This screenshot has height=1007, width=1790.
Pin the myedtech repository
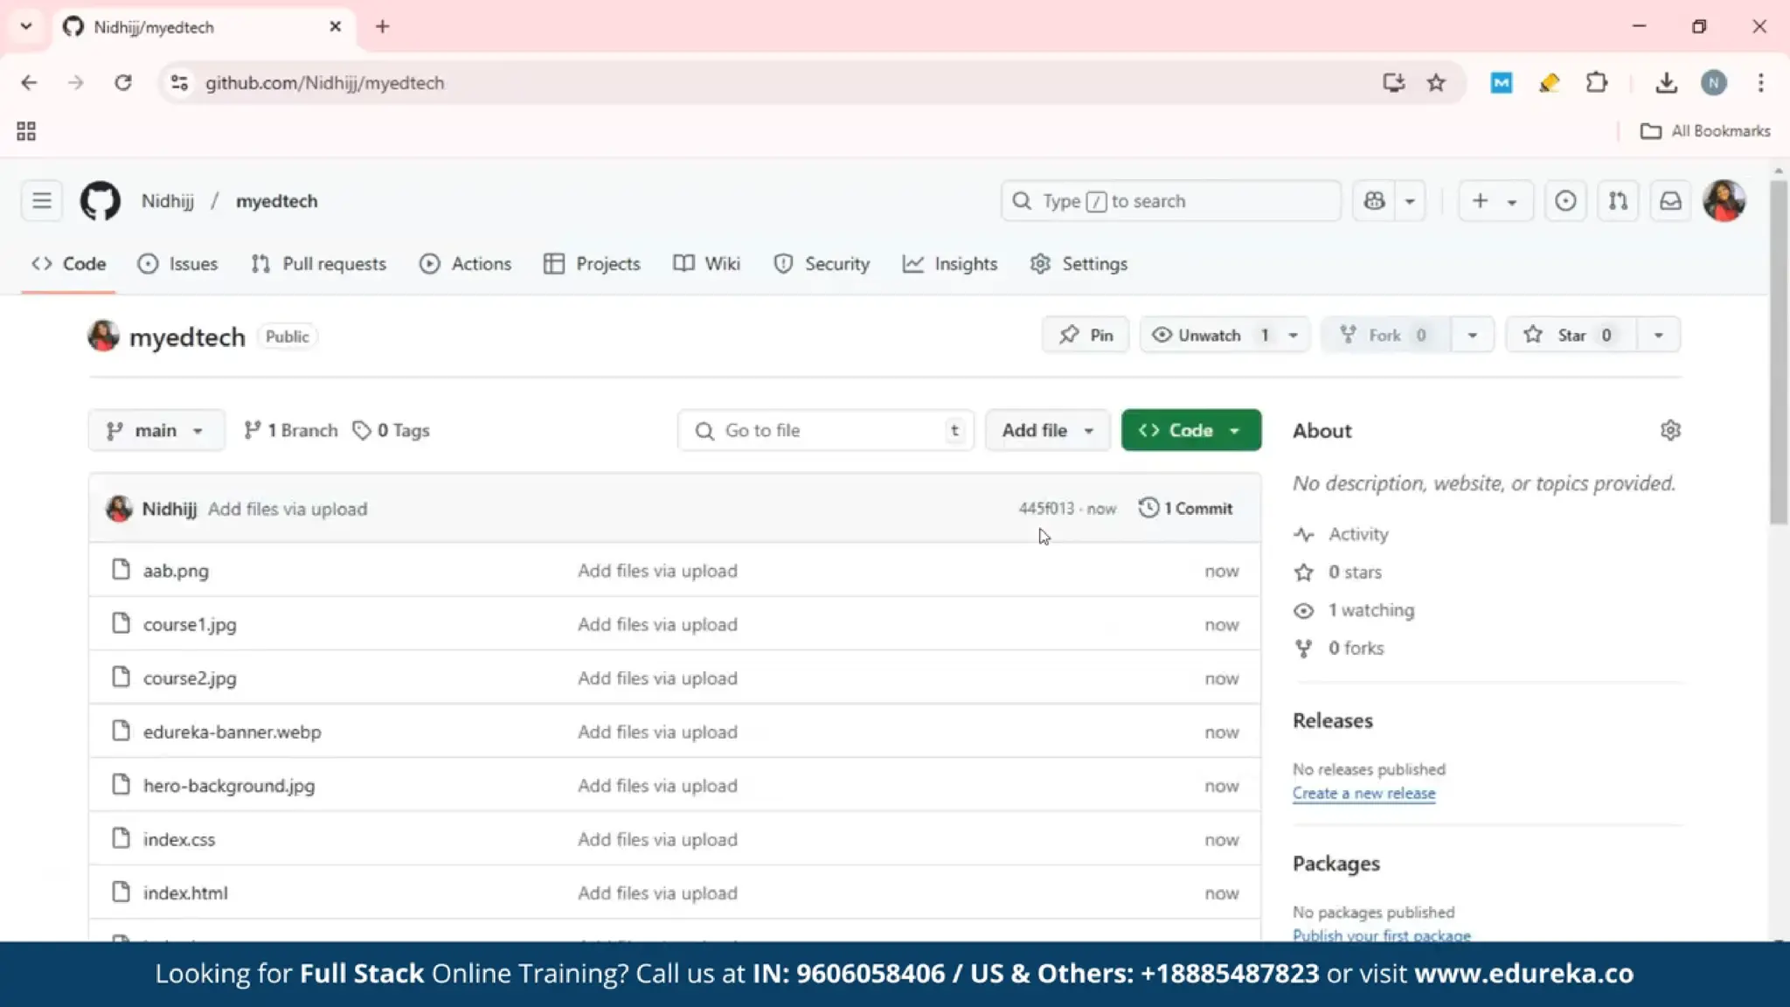(1086, 335)
